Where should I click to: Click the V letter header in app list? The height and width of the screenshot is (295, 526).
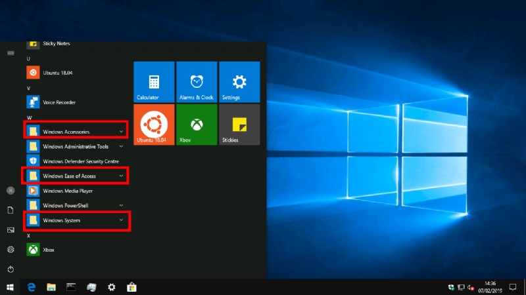click(28, 88)
